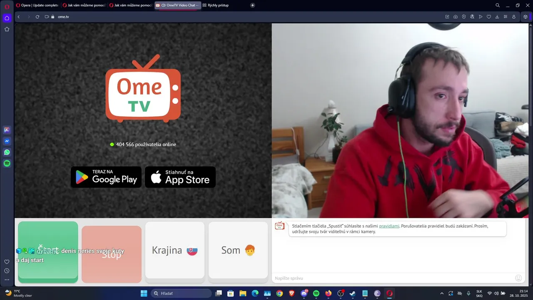Open Easy Setup sliders icon
This screenshot has width=533, height=300.
[x=506, y=17]
